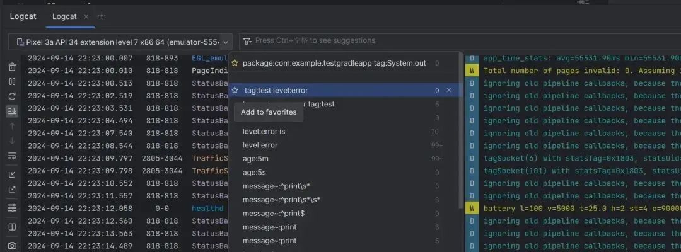681x252 pixels.
Task: Click the device icon in device selector
Action: click(20, 42)
